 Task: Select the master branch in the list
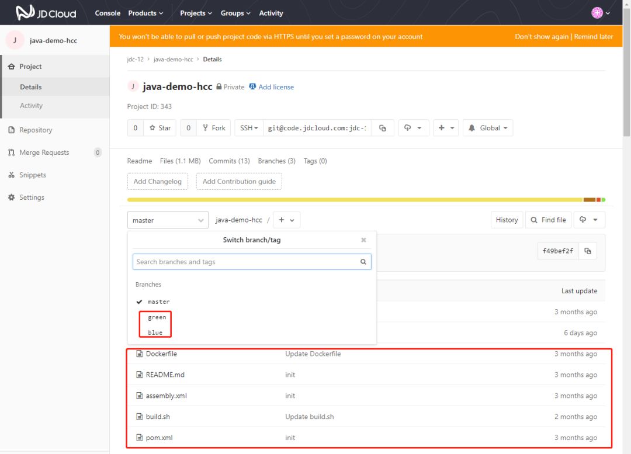tap(158, 301)
